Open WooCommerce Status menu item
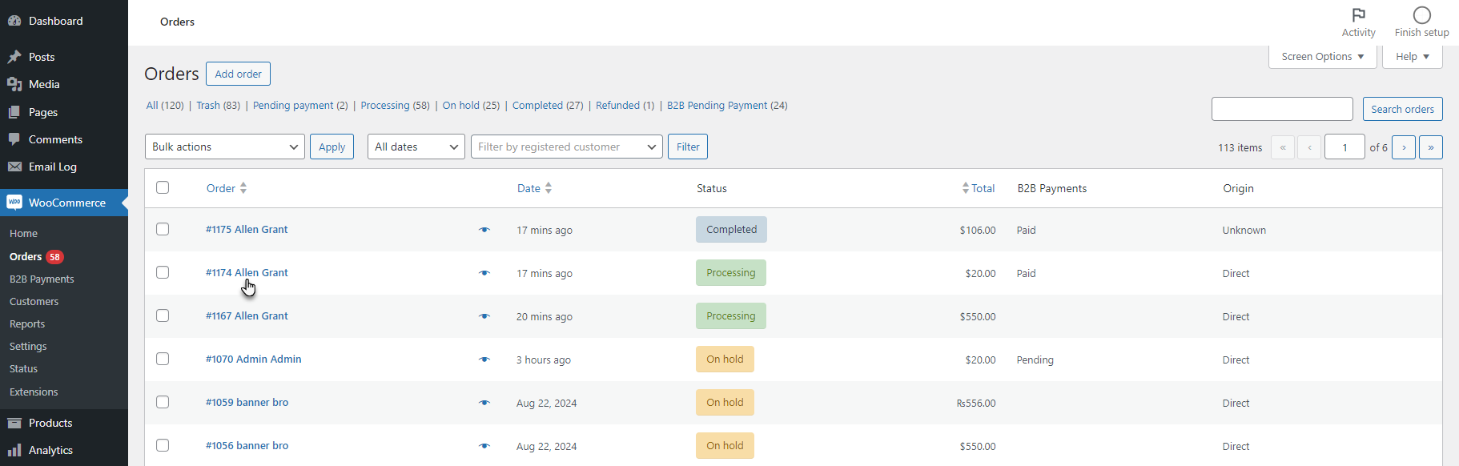 (23, 369)
